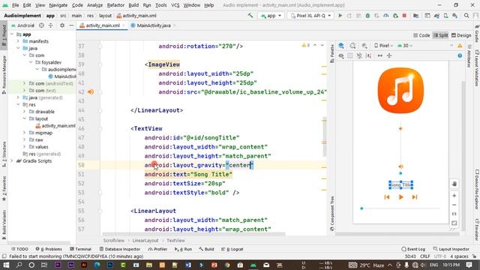The width and height of the screenshot is (480, 270).
Task: Select the Song Title text view in preview
Action: coord(400,185)
